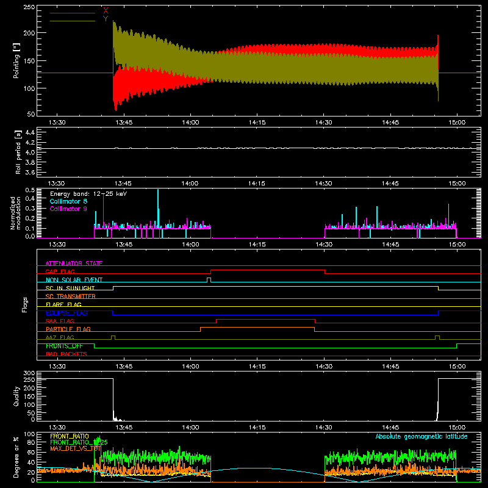Click the cyan NON_SOLAR_EVENT pulse near 14:04
Viewport: 488px width, 488px height.
click(x=209, y=279)
